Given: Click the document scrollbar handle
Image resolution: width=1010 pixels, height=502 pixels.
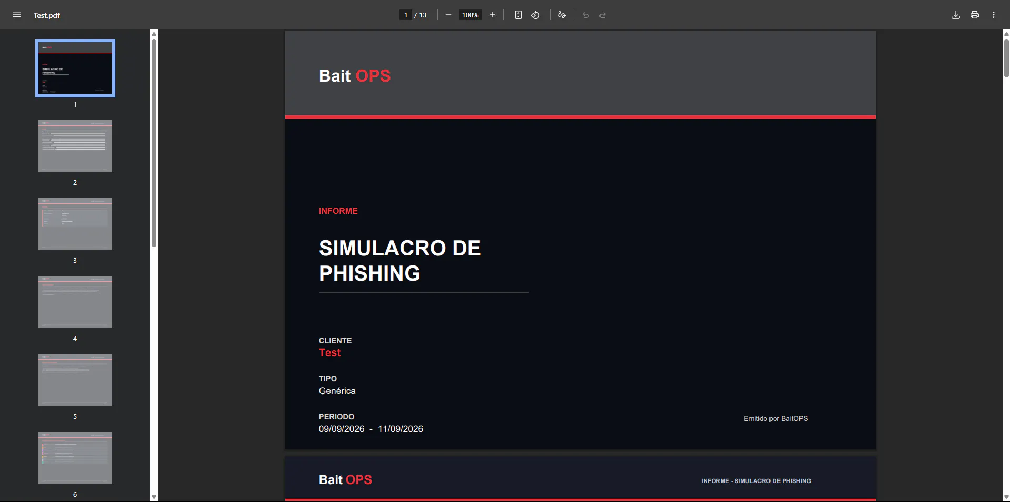Looking at the screenshot, I should point(1006,58).
